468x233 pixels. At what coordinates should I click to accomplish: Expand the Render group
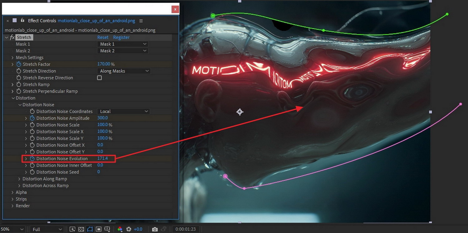coord(13,206)
